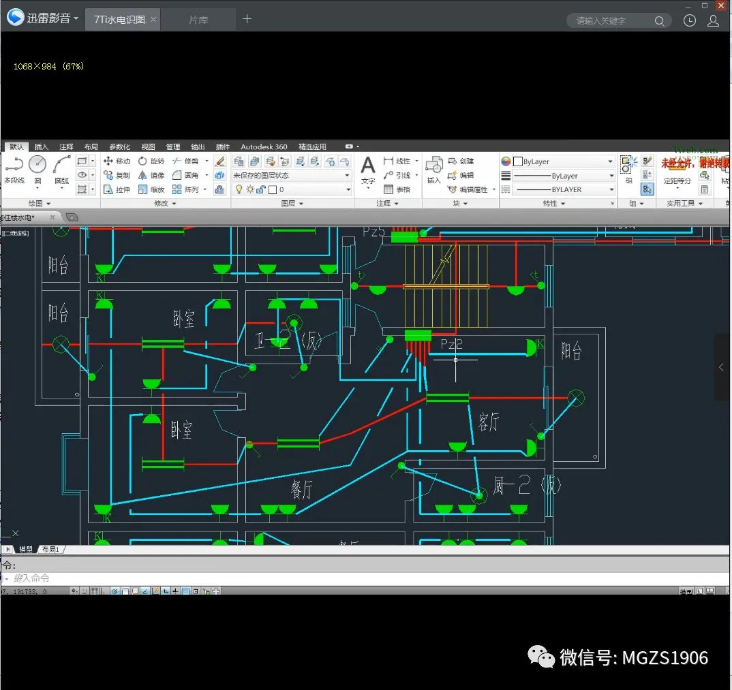732x690 pixels.
Task: Open the layer state dropdown (未保存的图层状态)
Action: pyautogui.click(x=292, y=176)
